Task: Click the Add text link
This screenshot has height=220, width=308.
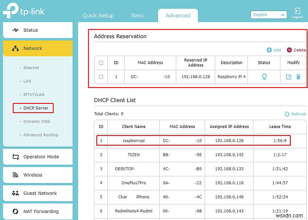Action: click(x=277, y=50)
